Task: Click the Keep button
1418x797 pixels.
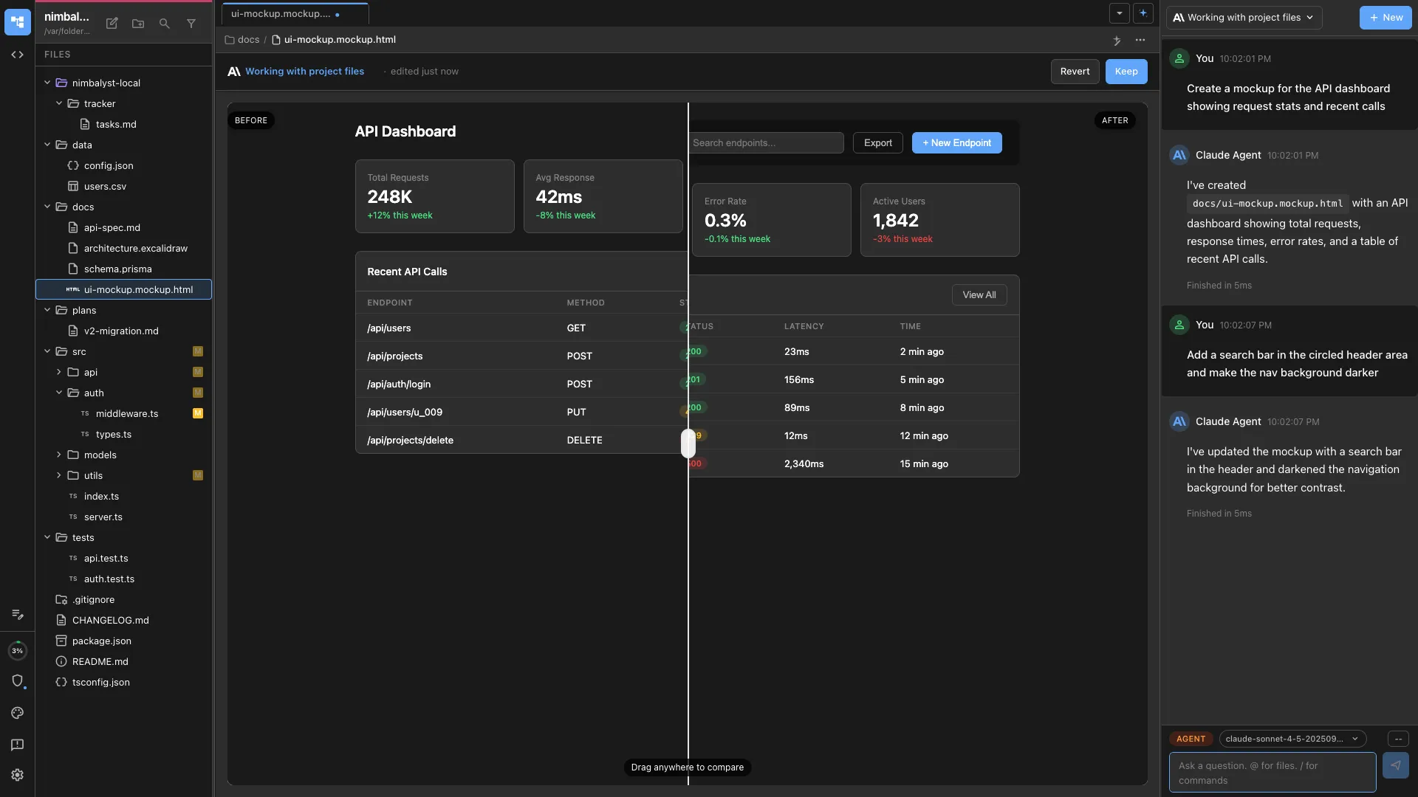Action: tap(1126, 71)
